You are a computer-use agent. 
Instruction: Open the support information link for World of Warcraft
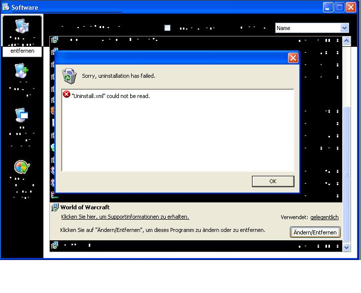[x=125, y=217]
